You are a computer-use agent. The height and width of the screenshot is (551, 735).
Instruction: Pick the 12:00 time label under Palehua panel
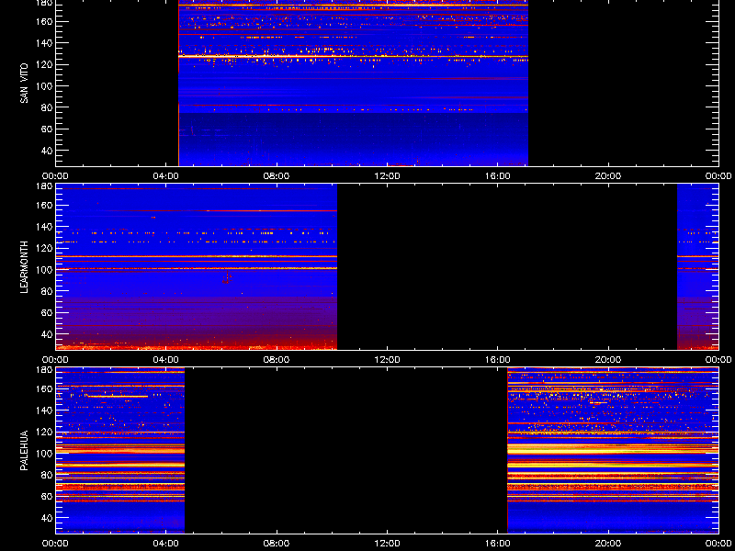pyautogui.click(x=387, y=544)
